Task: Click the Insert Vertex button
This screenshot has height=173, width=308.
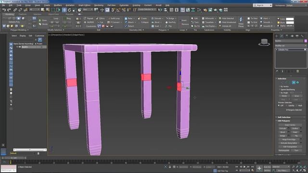Action: pos(290,125)
